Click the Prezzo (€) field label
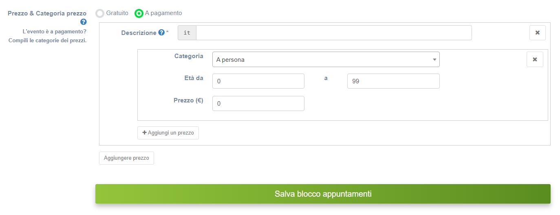 coord(188,100)
